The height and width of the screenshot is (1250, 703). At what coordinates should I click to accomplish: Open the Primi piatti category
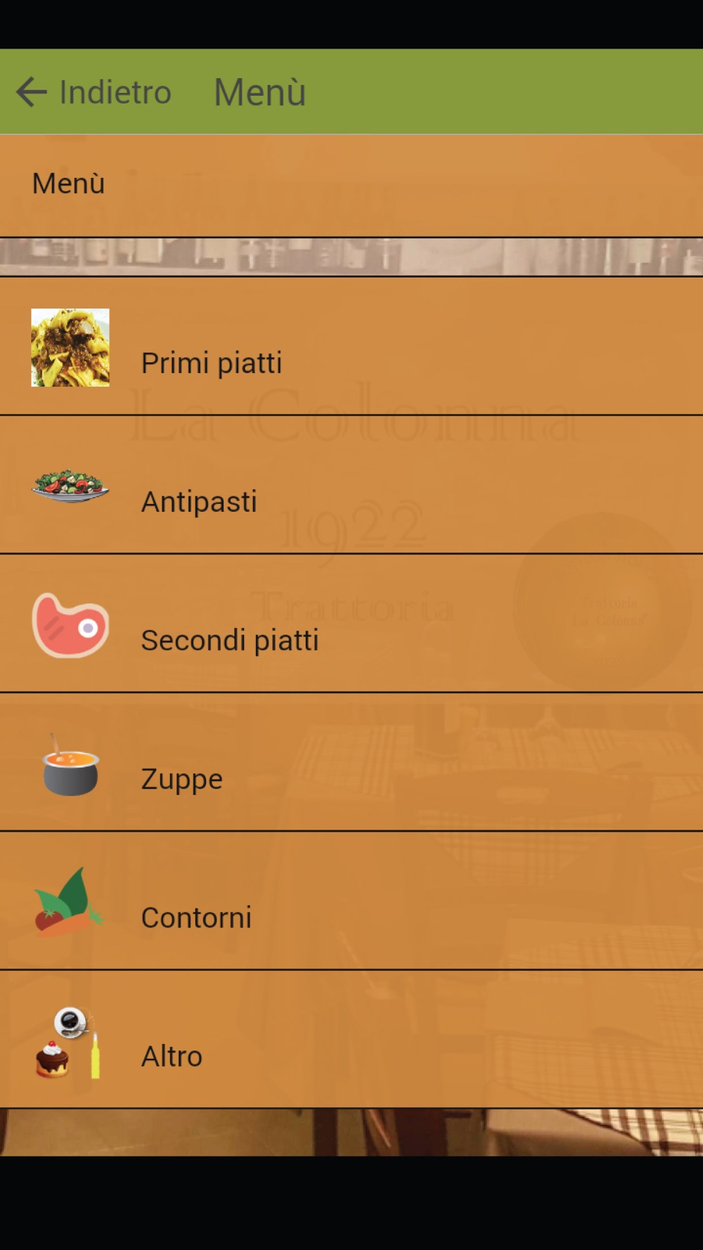click(x=351, y=346)
